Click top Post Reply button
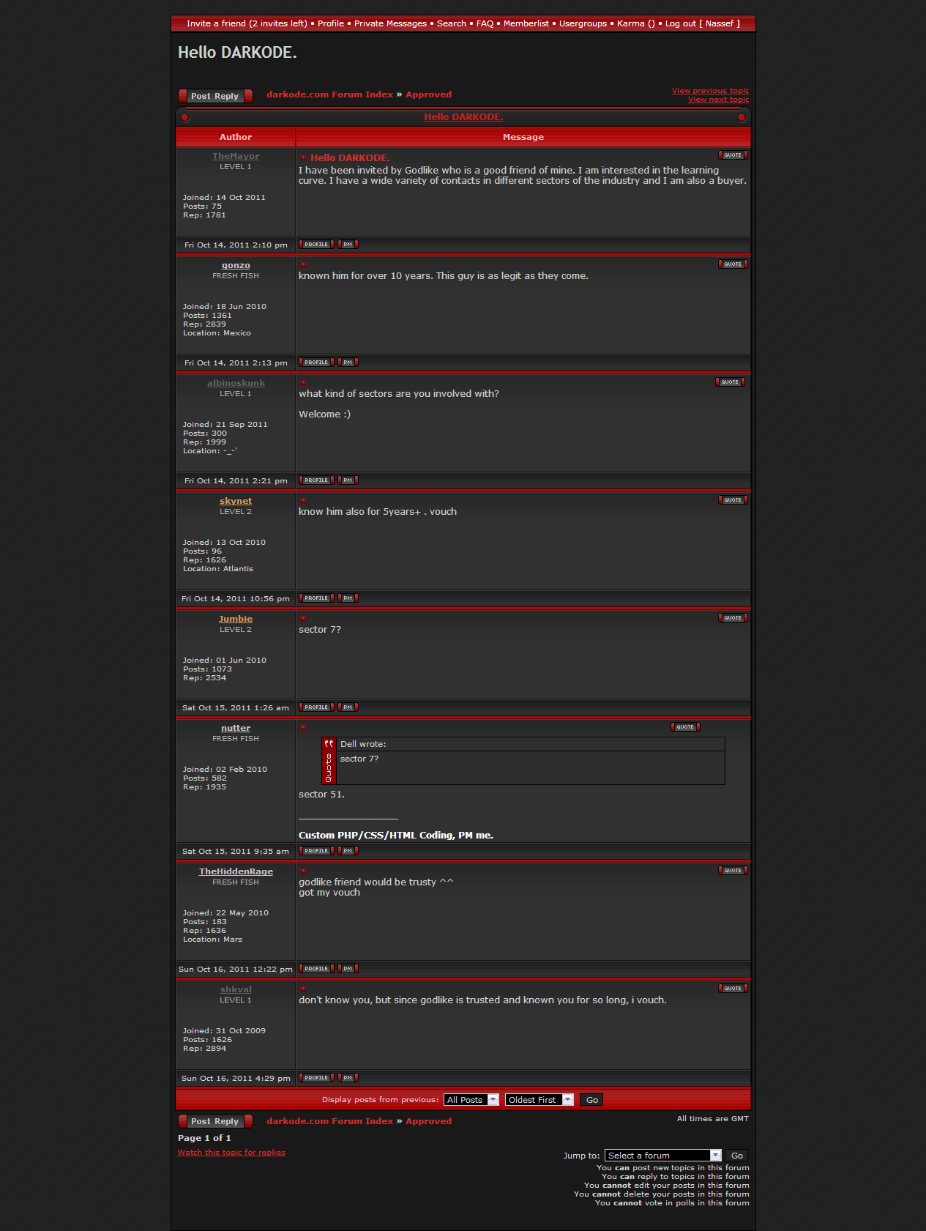Image resolution: width=926 pixels, height=1231 pixels. [x=215, y=96]
